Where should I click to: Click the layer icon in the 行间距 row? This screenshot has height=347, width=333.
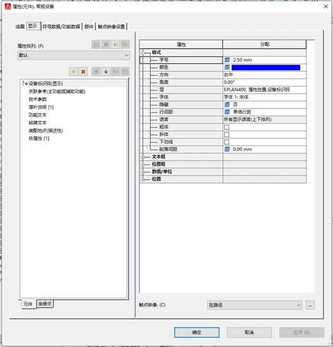pyautogui.click(x=227, y=112)
